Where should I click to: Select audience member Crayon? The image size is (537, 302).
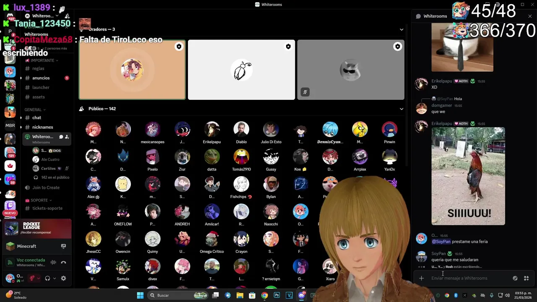241,242
